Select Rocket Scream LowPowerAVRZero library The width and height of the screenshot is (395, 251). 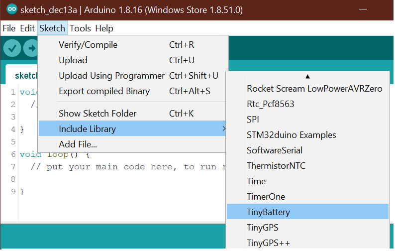point(307,89)
